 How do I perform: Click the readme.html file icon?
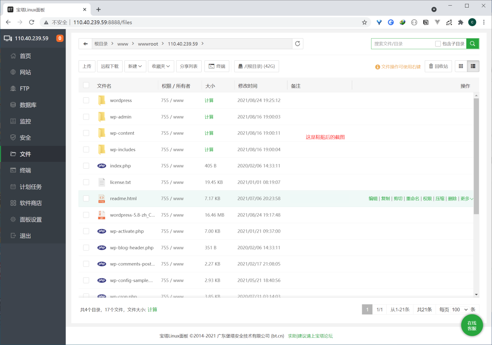(x=102, y=199)
